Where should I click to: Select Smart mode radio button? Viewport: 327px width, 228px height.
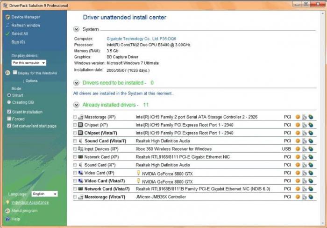(x=9, y=95)
